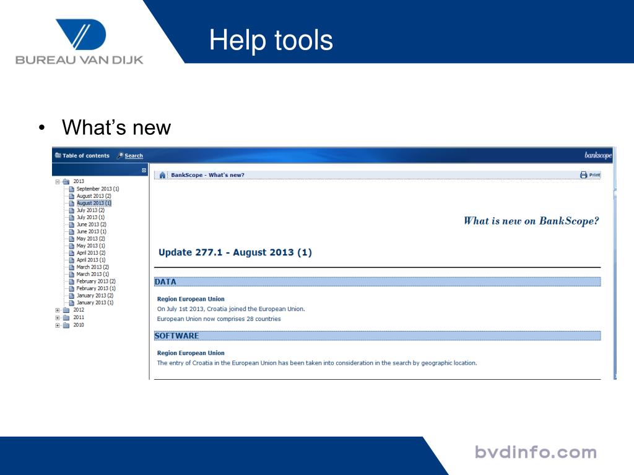Click the printer icon

583,175
